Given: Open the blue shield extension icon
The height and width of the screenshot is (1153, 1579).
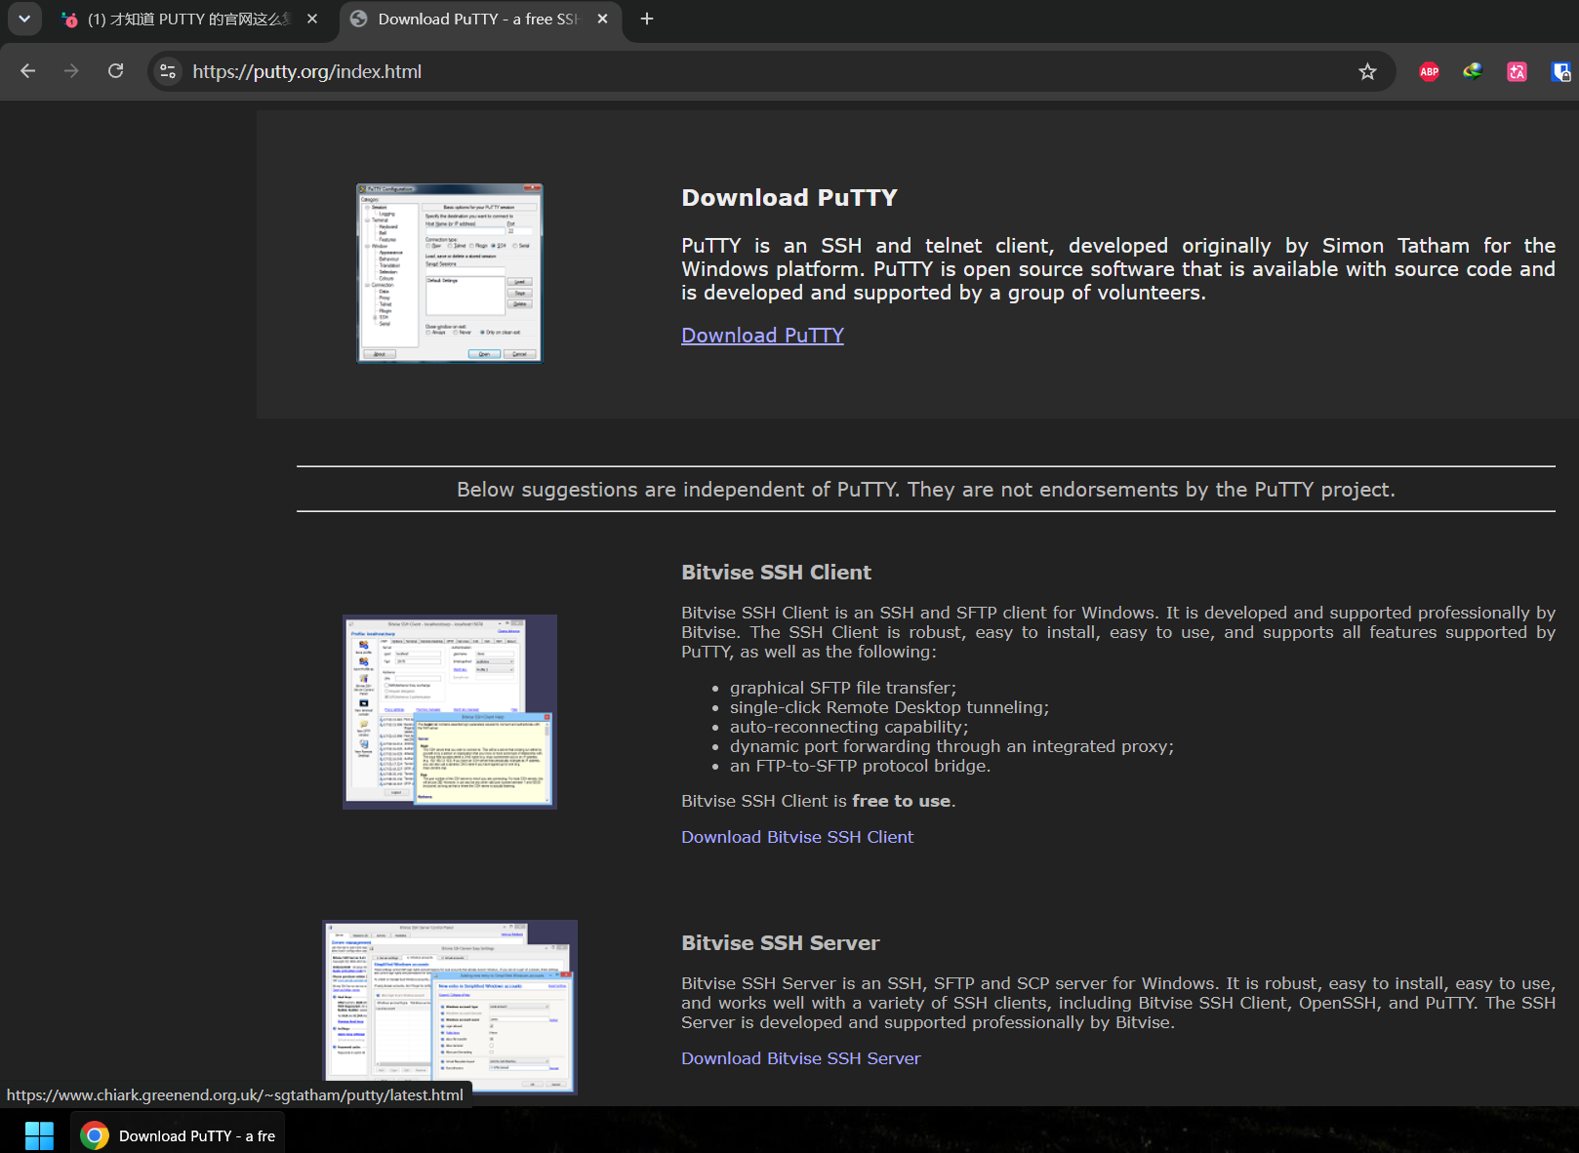Looking at the screenshot, I should [x=1560, y=71].
